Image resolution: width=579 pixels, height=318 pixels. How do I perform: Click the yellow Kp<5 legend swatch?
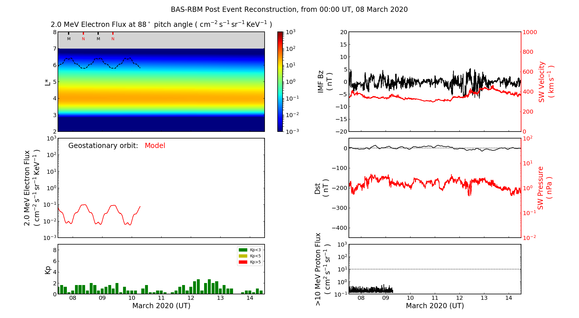click(x=243, y=256)
